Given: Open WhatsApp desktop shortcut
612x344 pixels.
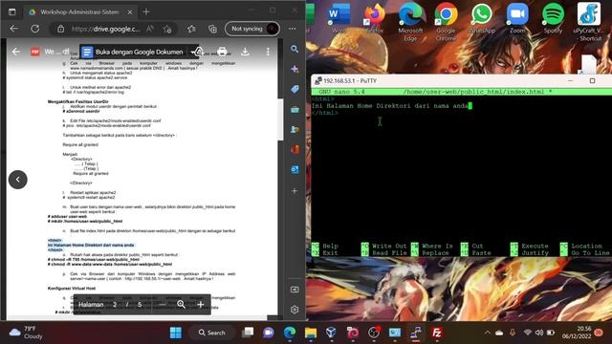Looking at the screenshot, I should [482, 19].
